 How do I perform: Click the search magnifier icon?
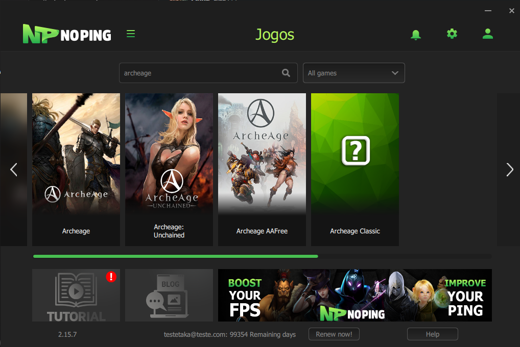286,73
